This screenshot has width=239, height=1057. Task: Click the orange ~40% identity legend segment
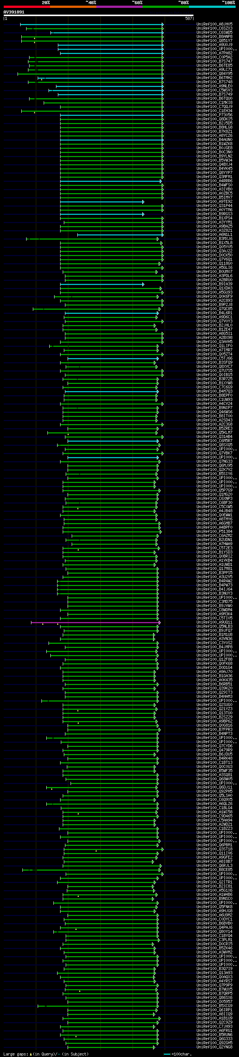tap(73, 7)
